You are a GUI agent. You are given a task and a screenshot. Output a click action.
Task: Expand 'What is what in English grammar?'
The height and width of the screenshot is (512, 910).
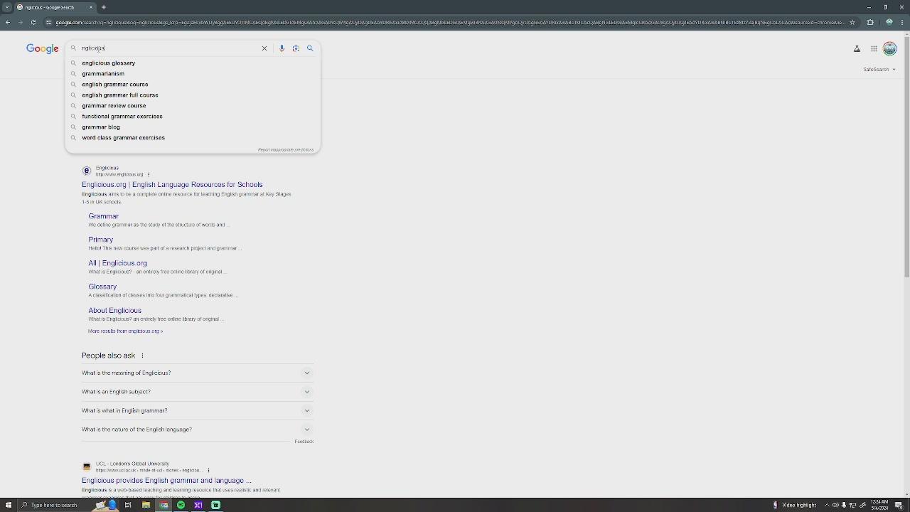pyautogui.click(x=197, y=410)
